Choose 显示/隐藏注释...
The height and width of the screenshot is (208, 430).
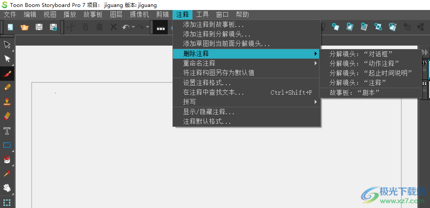pyautogui.click(x=247, y=112)
